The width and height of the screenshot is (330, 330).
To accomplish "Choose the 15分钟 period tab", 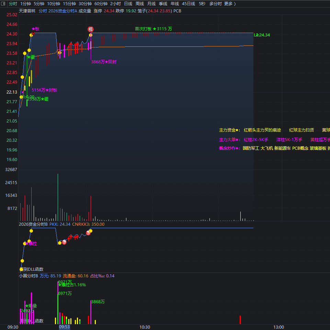I will [x=69, y=3].
